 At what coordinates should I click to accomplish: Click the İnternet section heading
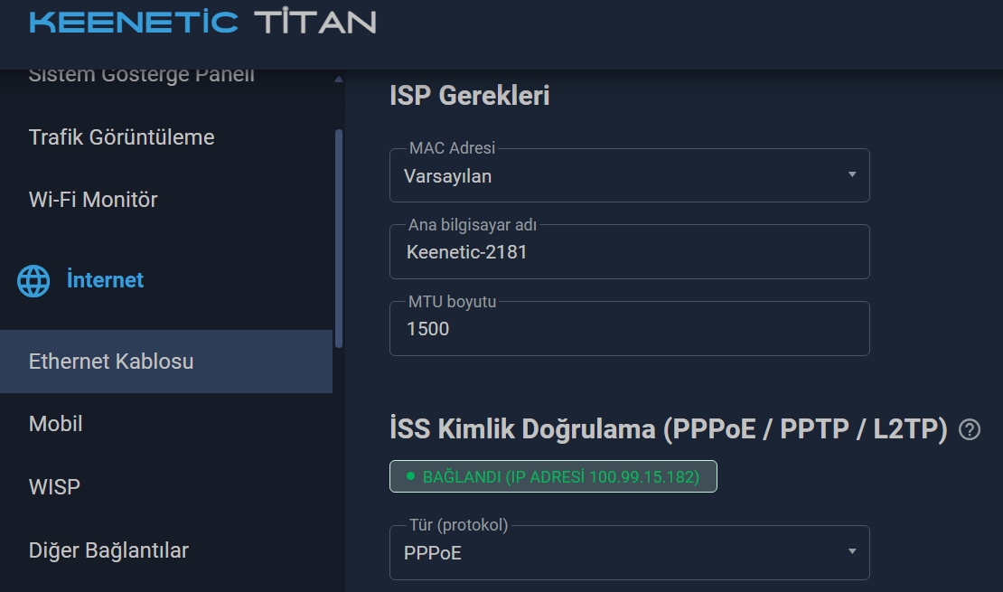pyautogui.click(x=105, y=280)
